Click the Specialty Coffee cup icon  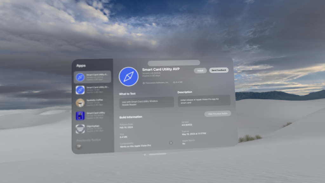pos(80,103)
